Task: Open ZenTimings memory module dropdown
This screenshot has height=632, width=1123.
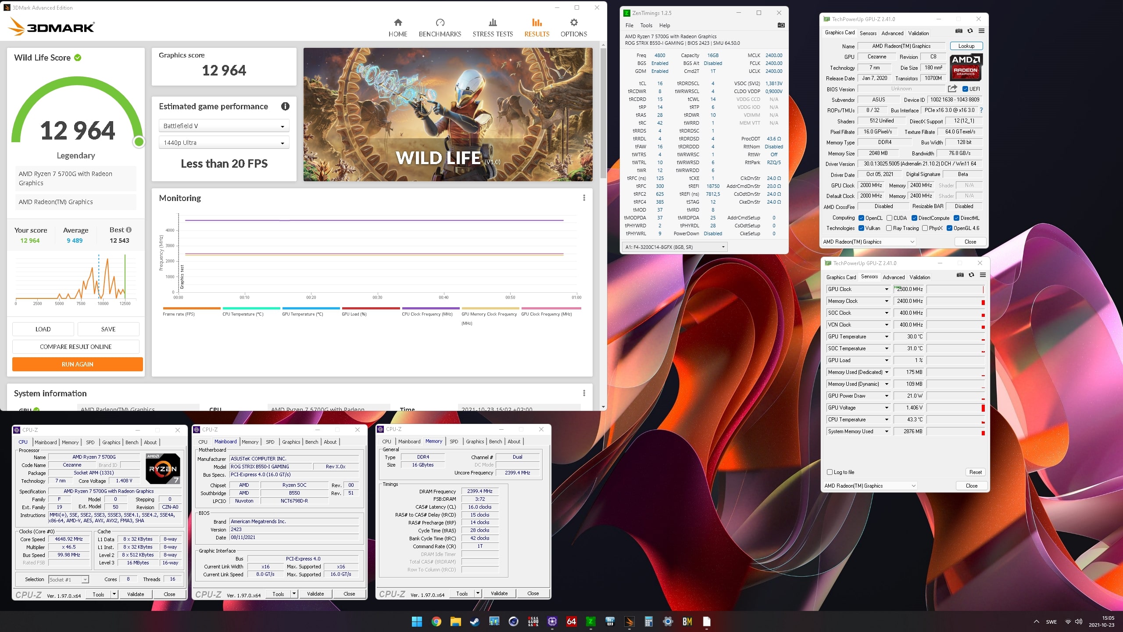Action: tap(675, 247)
